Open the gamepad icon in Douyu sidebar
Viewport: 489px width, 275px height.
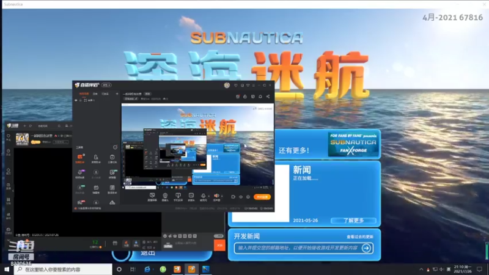(x=9, y=230)
